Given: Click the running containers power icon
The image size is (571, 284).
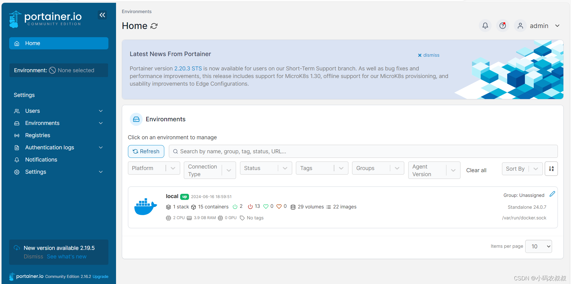Looking at the screenshot, I should point(235,207).
